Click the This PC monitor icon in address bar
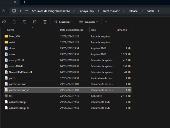170x128 pixels. point(14,11)
